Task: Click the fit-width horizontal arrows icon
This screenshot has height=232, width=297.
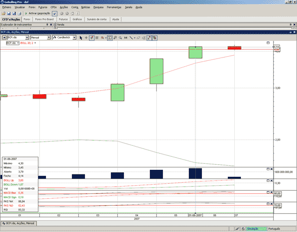Action: click(x=126, y=38)
